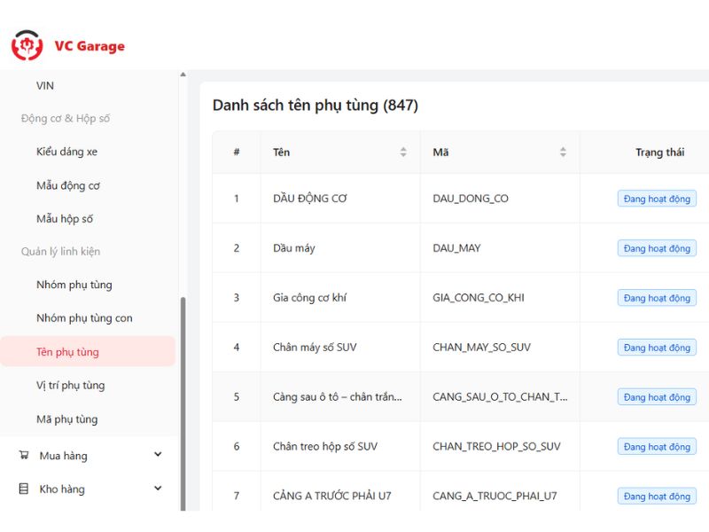Viewport: 709px width, 532px height.
Task: Sort the Mã column using its sort arrows
Action: [563, 153]
